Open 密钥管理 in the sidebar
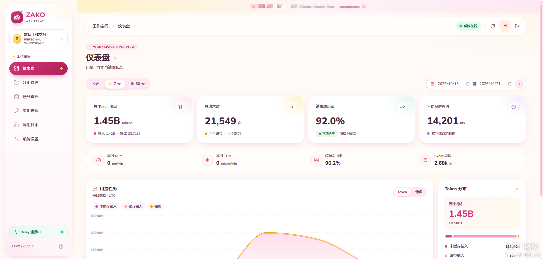543x259 pixels. [38, 111]
